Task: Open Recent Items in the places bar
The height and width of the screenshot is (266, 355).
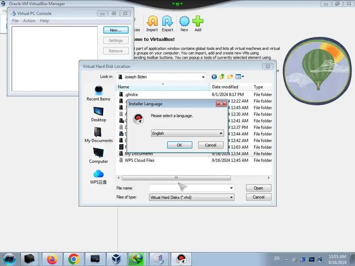Action: [x=98, y=94]
